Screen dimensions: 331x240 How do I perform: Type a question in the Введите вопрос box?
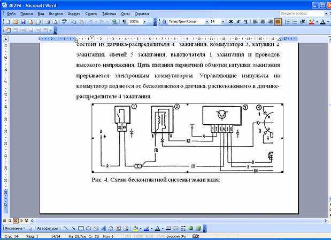[302, 13]
